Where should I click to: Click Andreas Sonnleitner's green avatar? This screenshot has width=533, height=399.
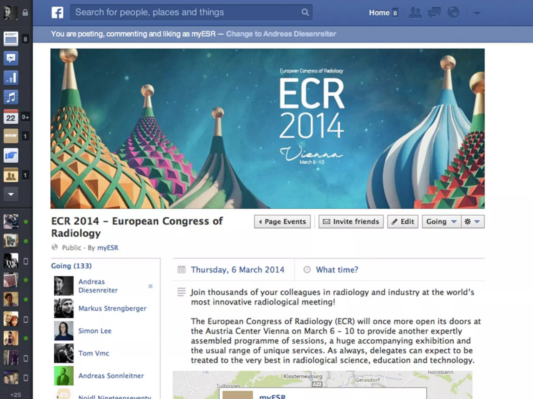point(64,376)
